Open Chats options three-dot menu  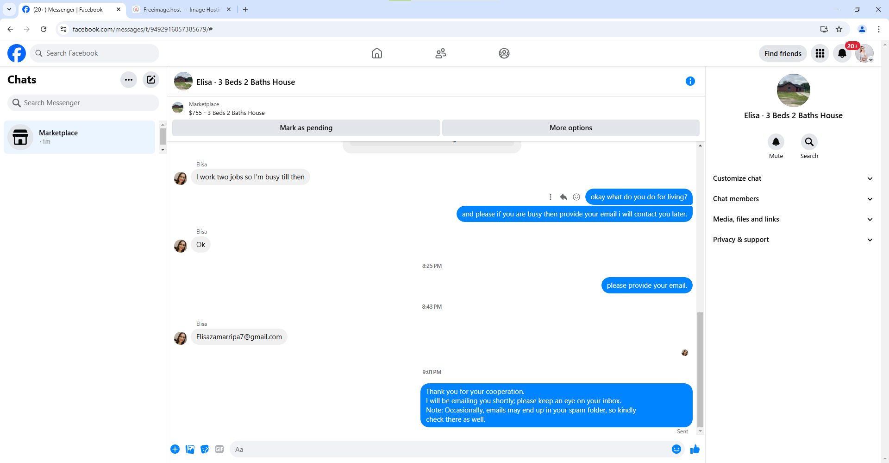(129, 80)
